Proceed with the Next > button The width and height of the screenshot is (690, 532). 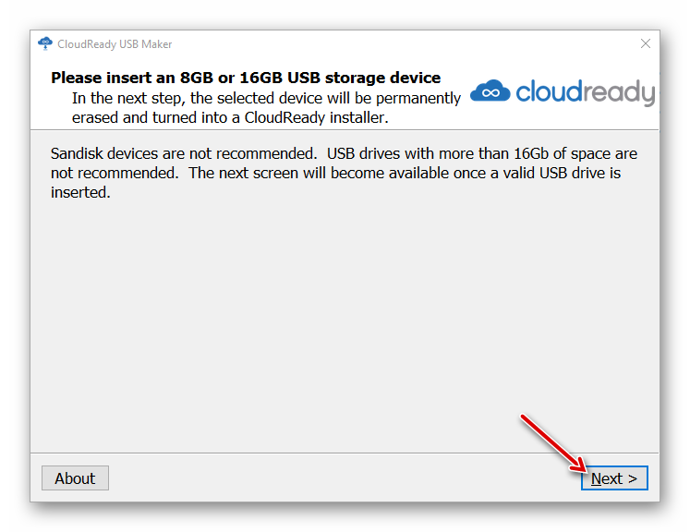point(614,478)
